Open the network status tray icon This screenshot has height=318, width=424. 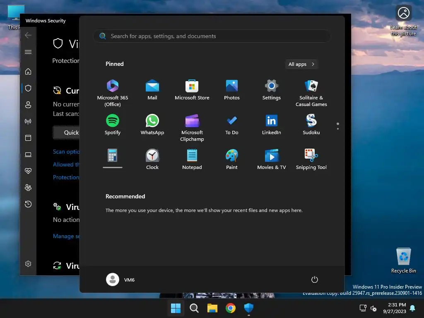coord(363,308)
